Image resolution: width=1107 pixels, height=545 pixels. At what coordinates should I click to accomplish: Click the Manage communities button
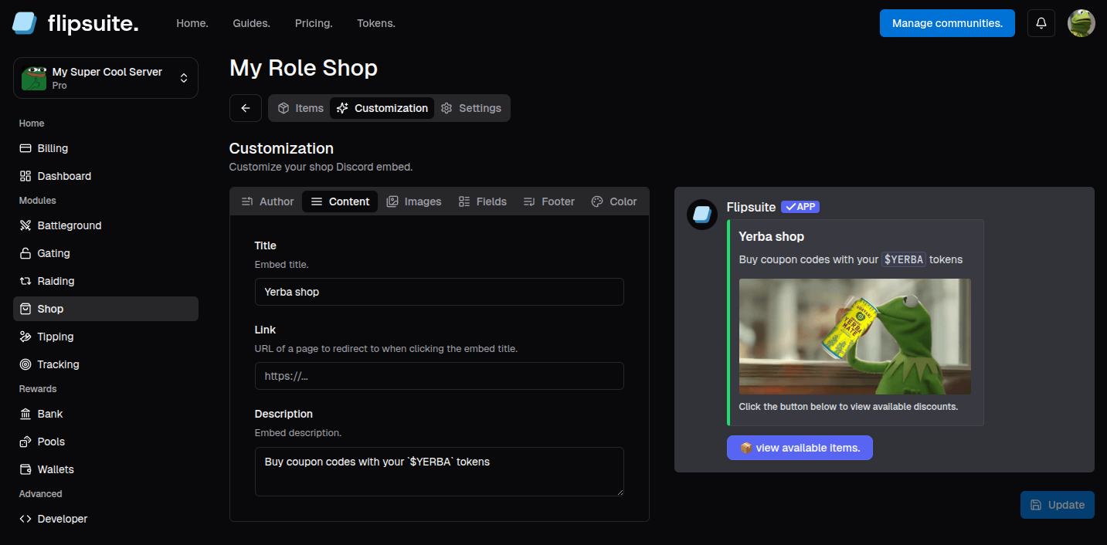(947, 23)
